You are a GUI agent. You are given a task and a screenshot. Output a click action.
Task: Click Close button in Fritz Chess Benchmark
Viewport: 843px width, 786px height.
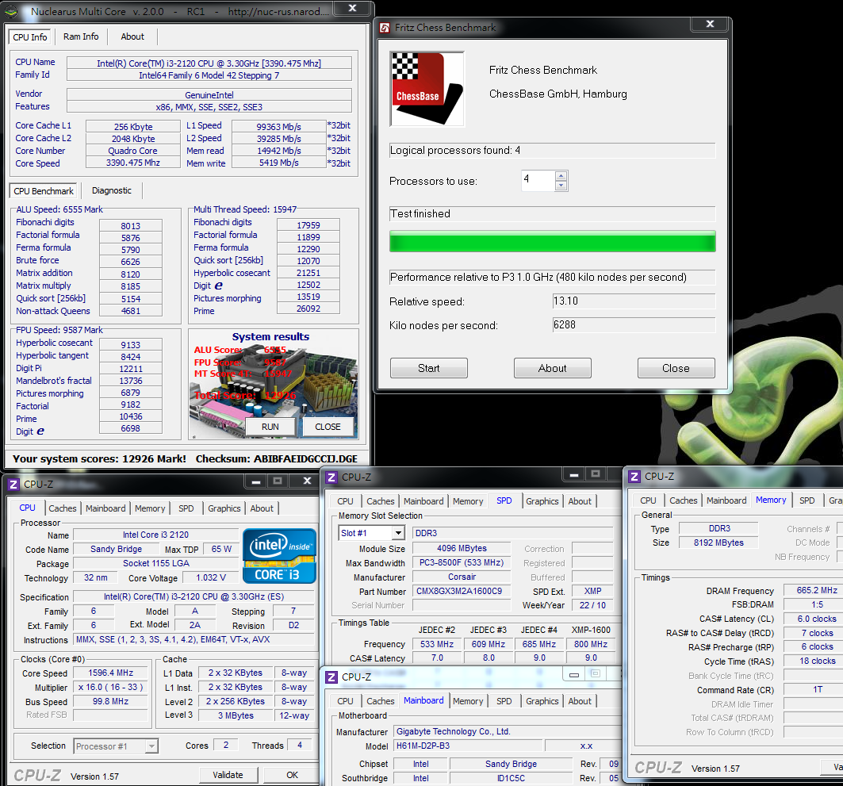pyautogui.click(x=676, y=368)
